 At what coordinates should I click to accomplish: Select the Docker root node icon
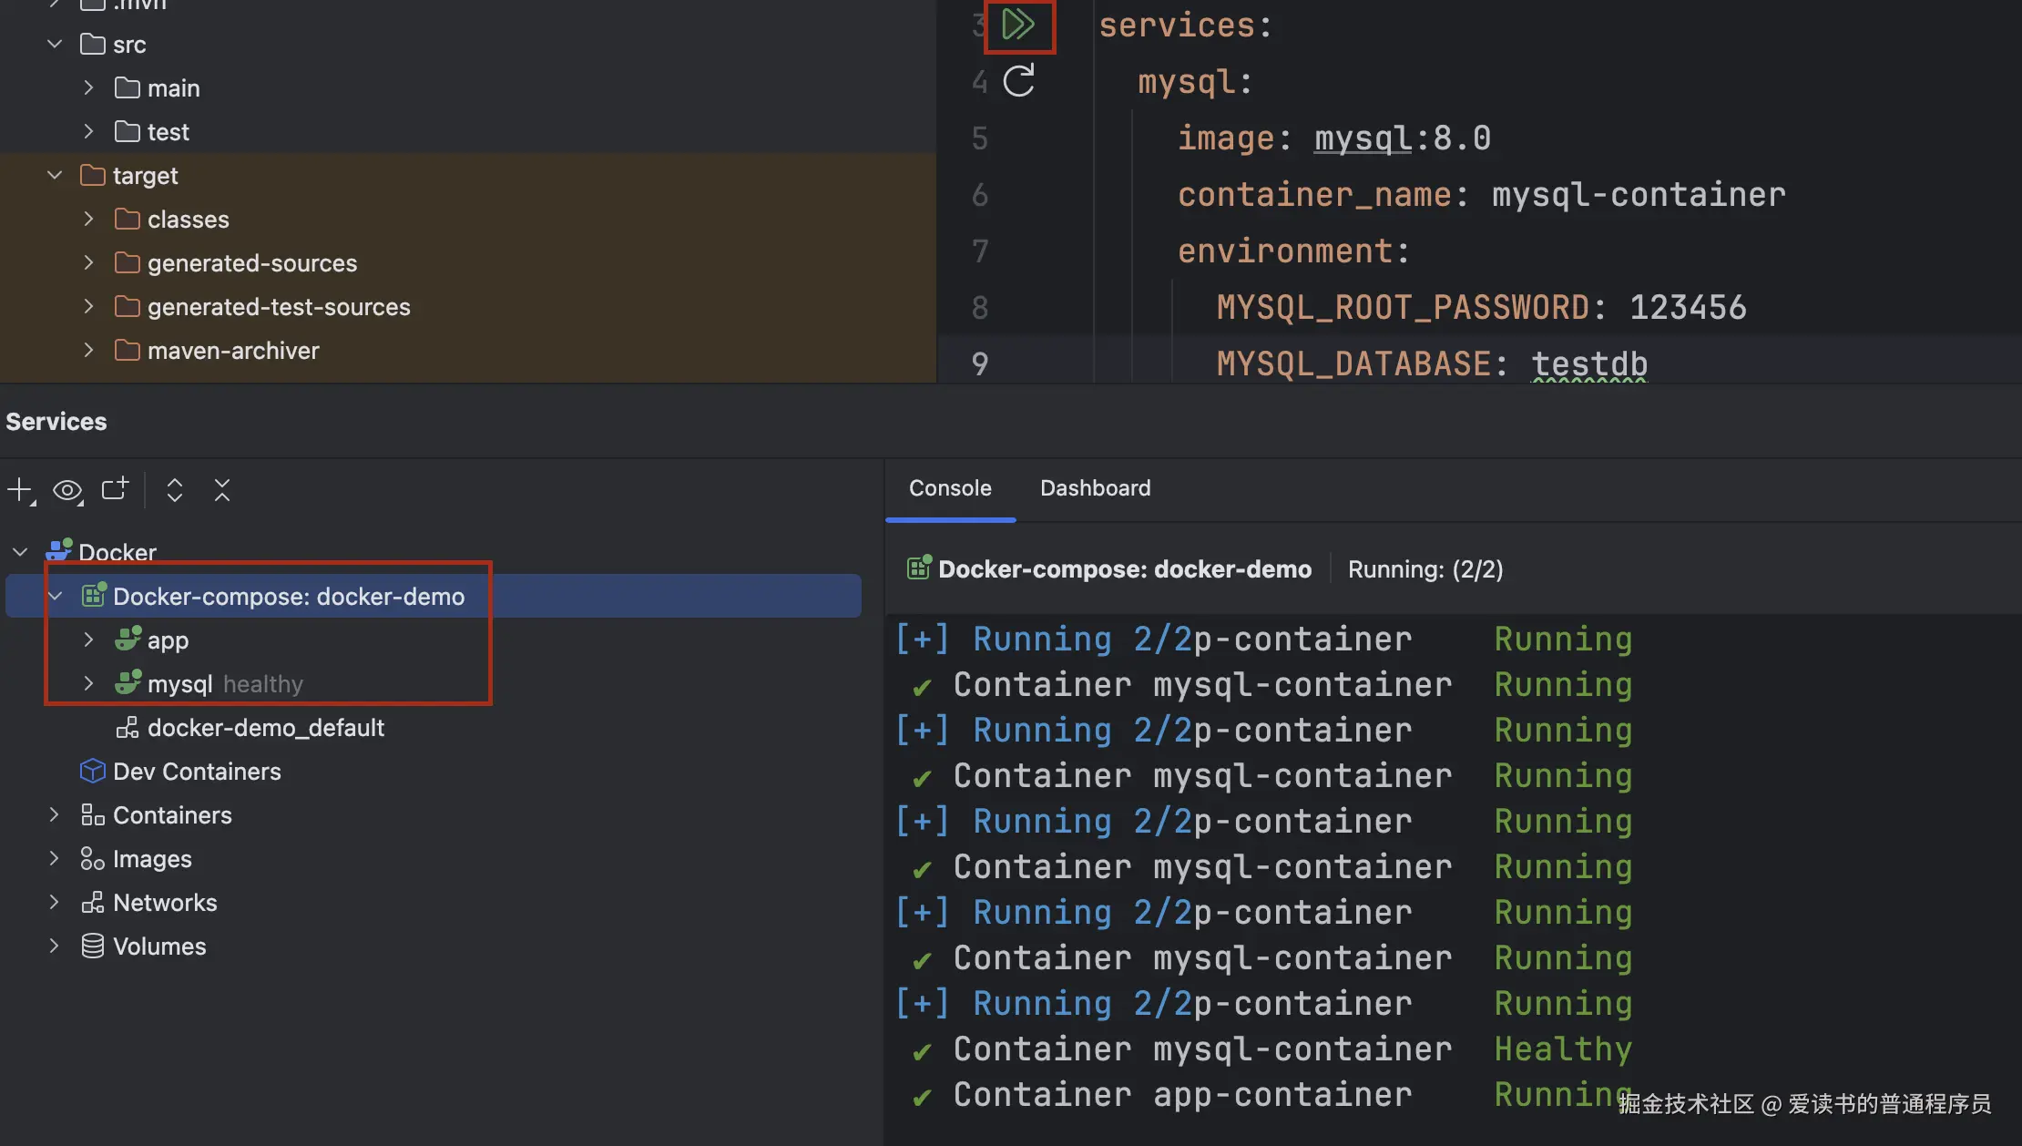[59, 551]
